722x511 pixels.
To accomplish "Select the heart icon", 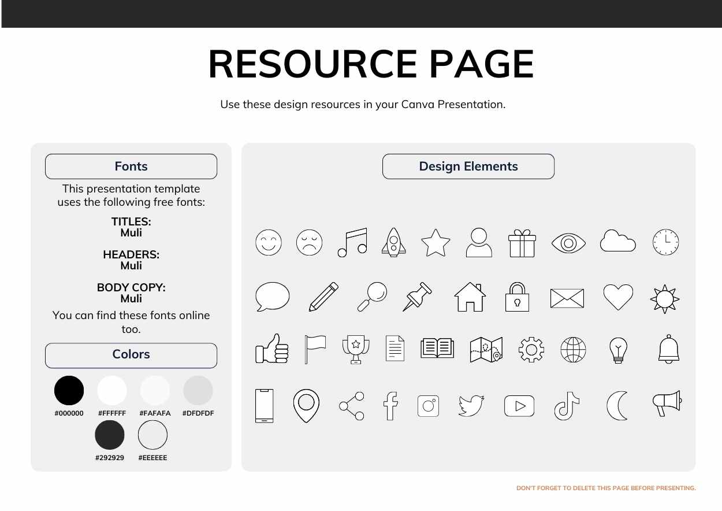I will coord(618,297).
